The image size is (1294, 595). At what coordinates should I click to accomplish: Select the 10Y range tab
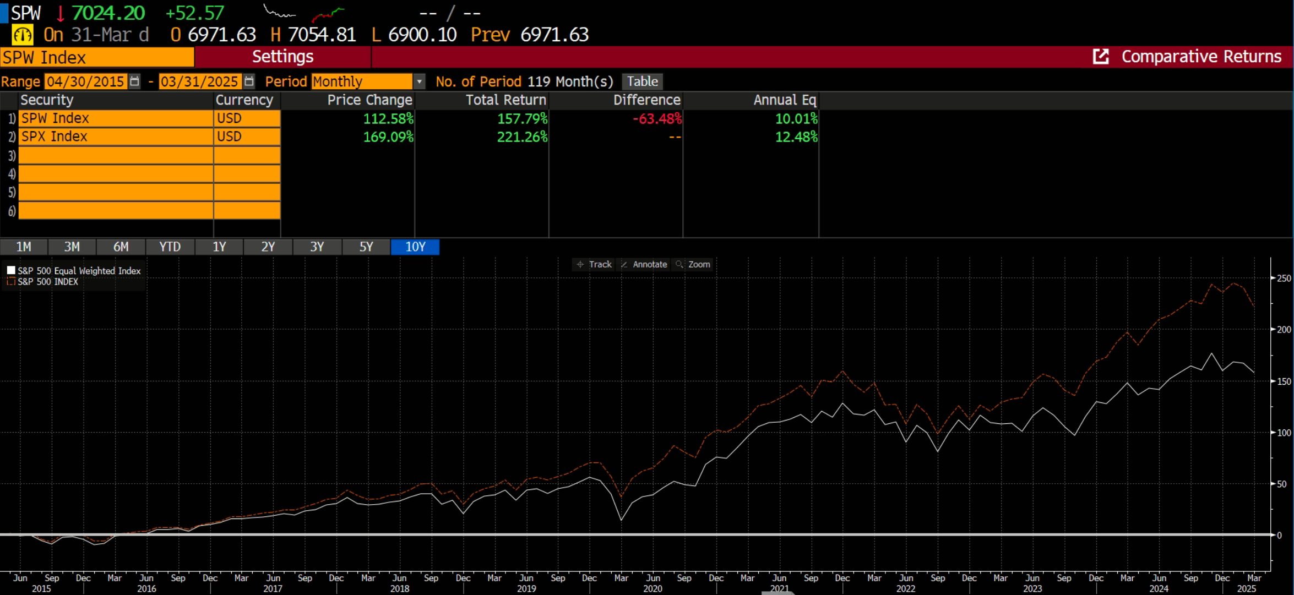point(415,247)
